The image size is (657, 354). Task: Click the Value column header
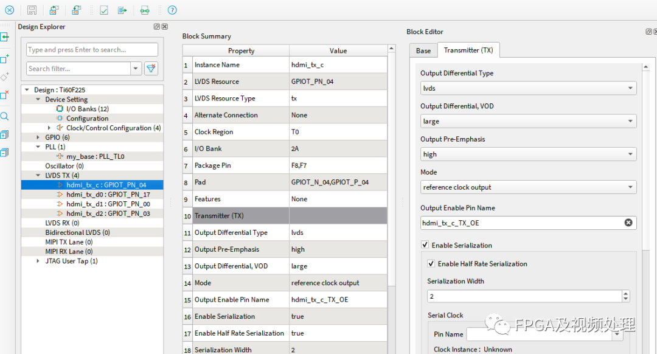[338, 50]
